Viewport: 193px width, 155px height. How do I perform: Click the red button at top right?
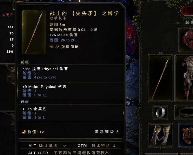187,11
